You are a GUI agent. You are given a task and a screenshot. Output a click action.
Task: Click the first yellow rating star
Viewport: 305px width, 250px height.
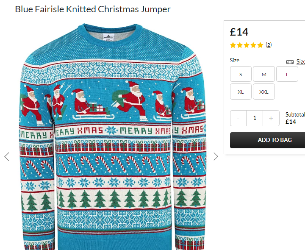[233, 45]
